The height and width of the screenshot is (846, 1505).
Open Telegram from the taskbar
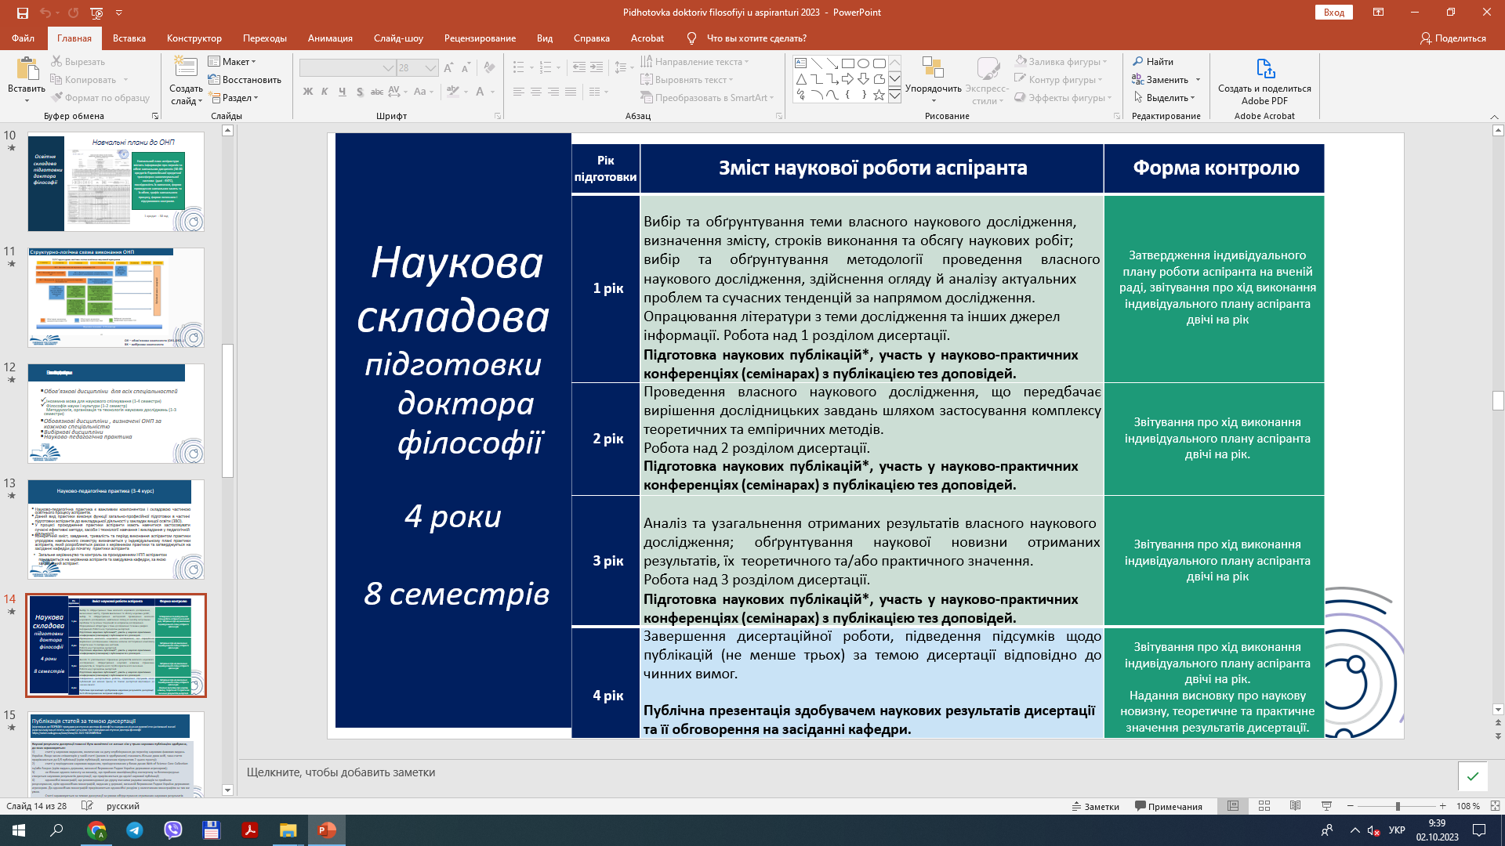click(135, 830)
